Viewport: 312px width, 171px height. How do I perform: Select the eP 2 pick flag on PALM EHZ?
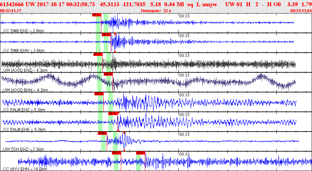coord(99,94)
